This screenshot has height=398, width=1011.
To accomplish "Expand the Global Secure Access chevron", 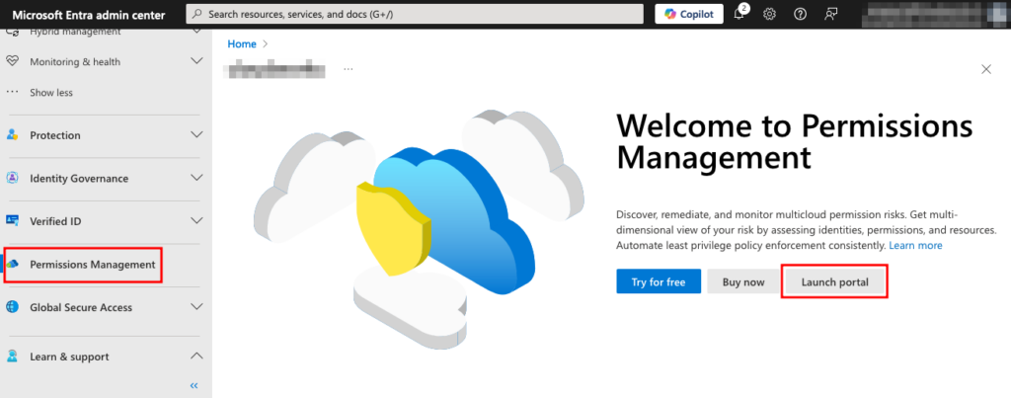I will point(197,307).
